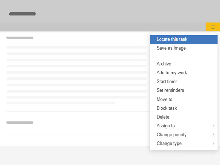This screenshot has height=165, width=220.
Task: Click arrow beside 'Change type'
Action: click(x=213, y=144)
